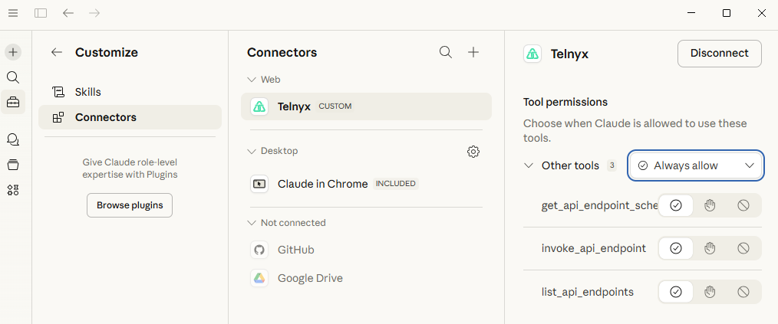Image resolution: width=778 pixels, height=324 pixels.
Task: Open the hamburger menu icon
Action: (x=13, y=13)
